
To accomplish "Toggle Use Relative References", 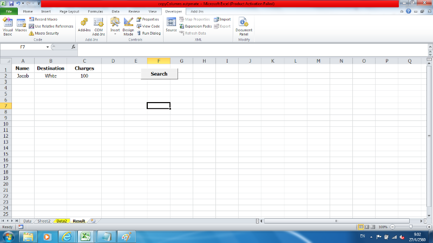I will (x=31, y=26).
